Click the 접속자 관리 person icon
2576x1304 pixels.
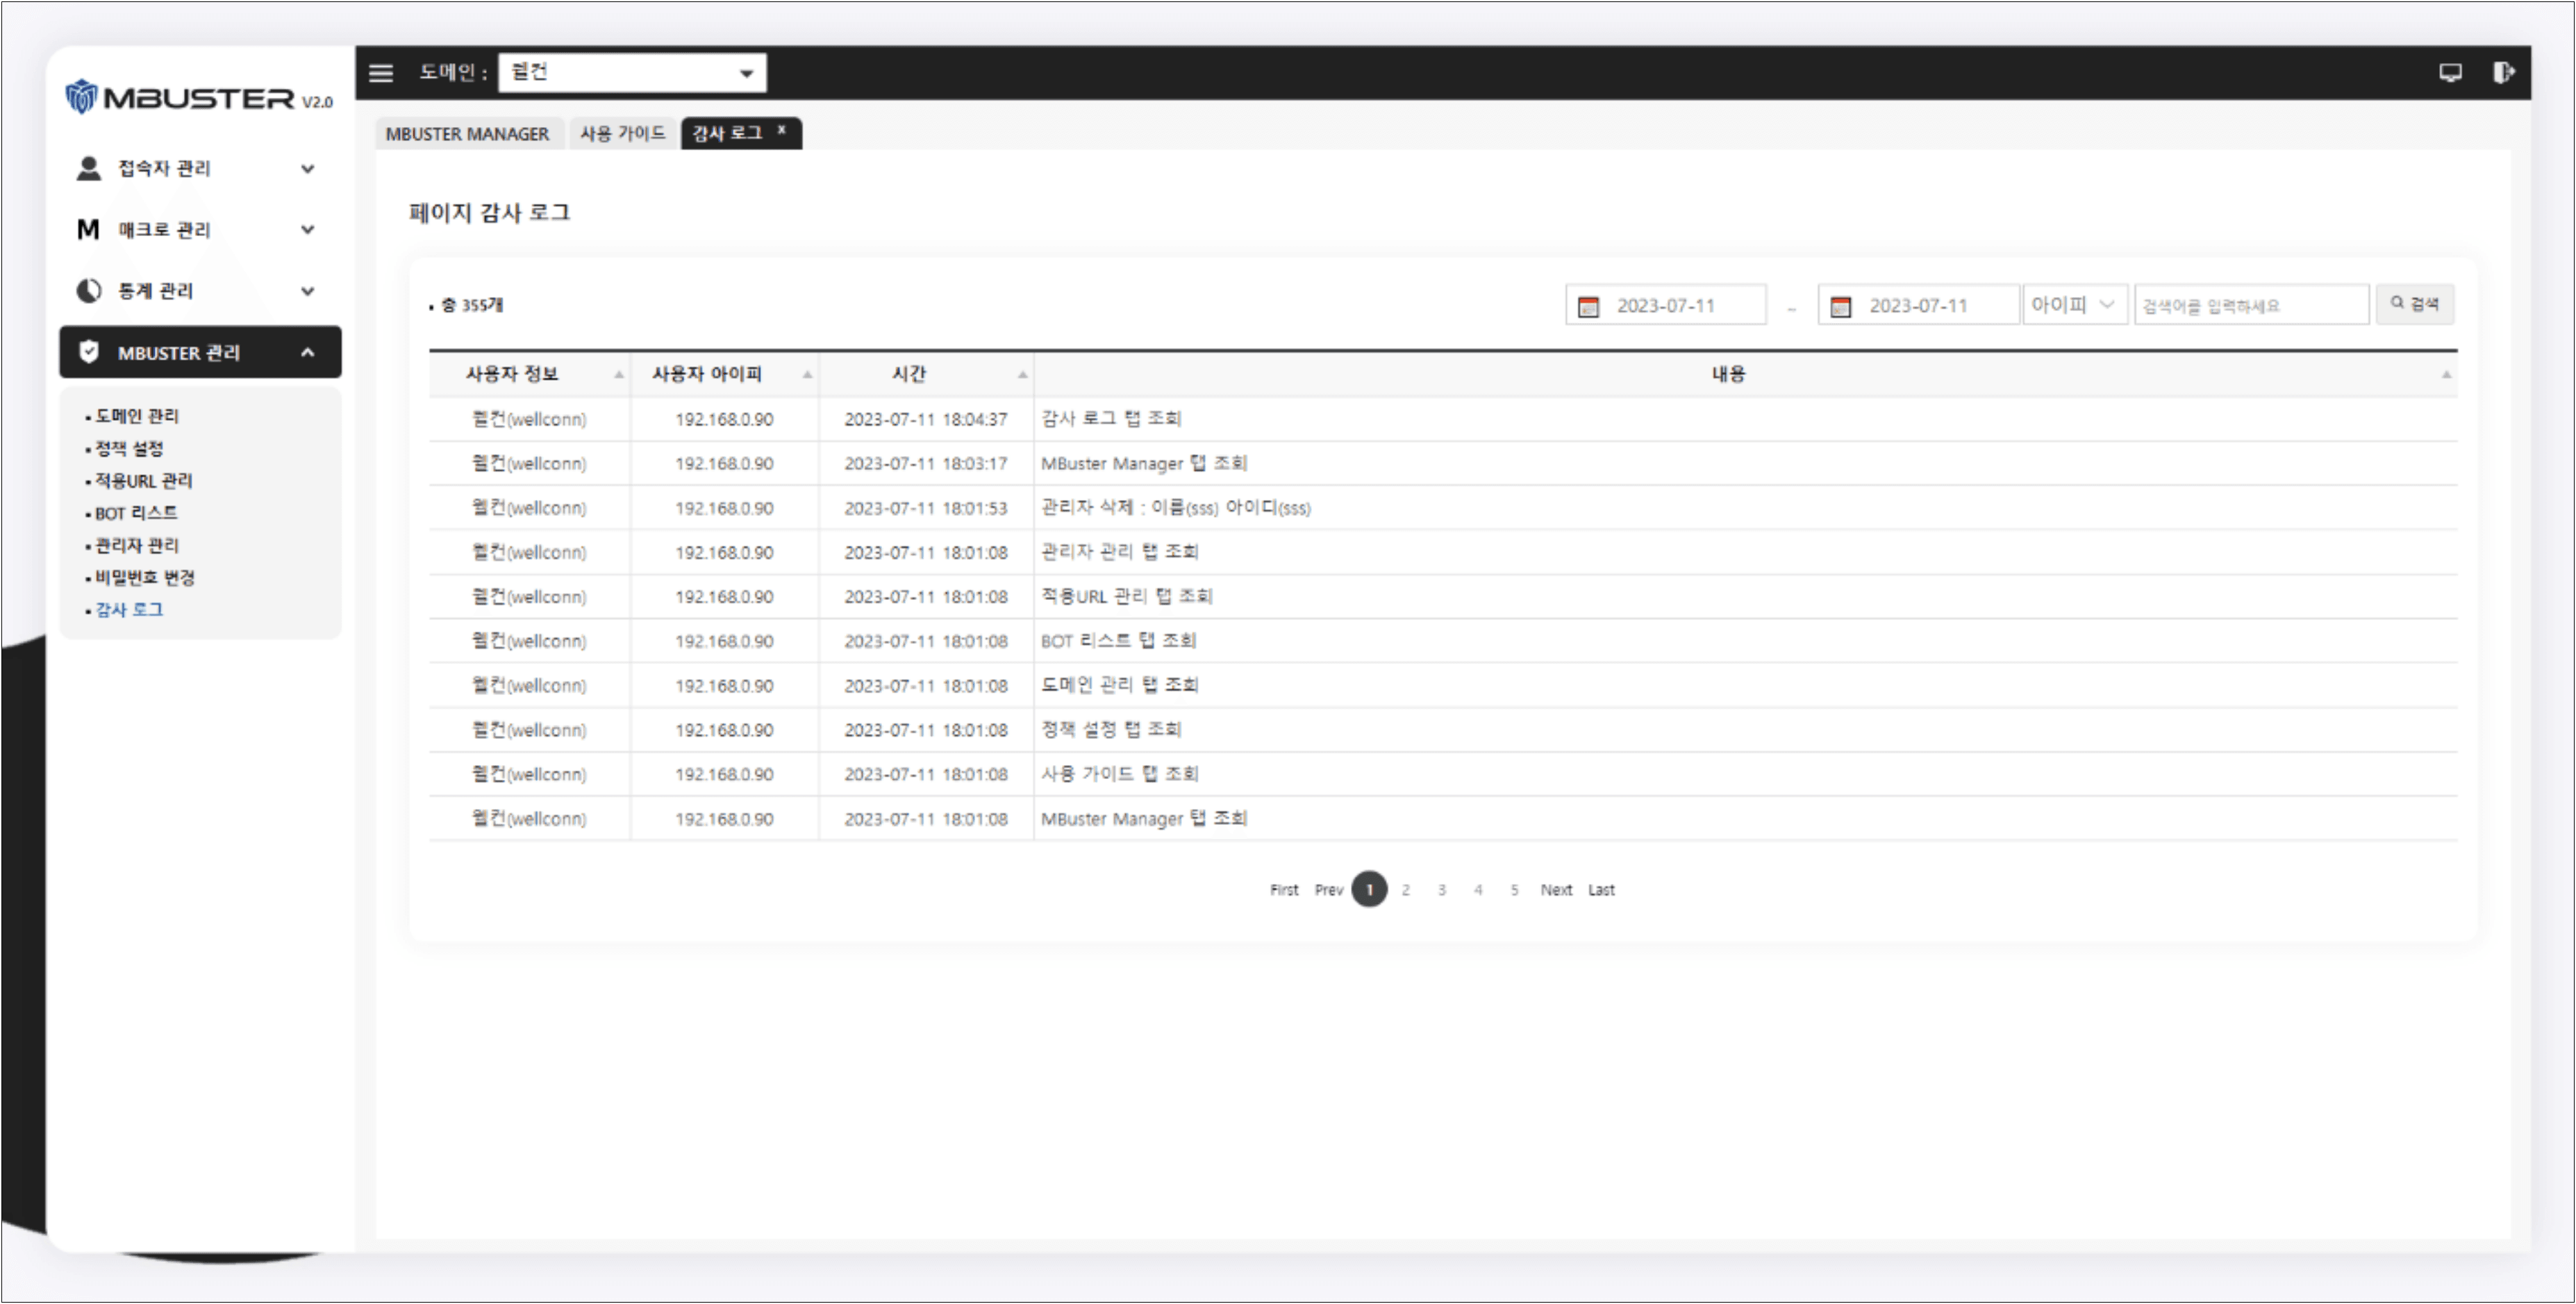(83, 167)
